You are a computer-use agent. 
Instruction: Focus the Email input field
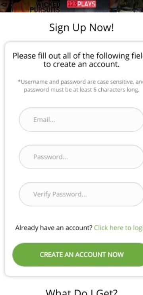pos(81,120)
